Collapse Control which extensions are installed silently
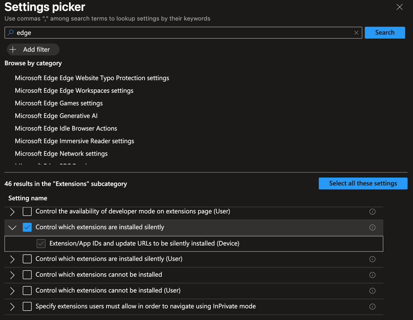Viewport: 413px width, 320px height. [12, 228]
